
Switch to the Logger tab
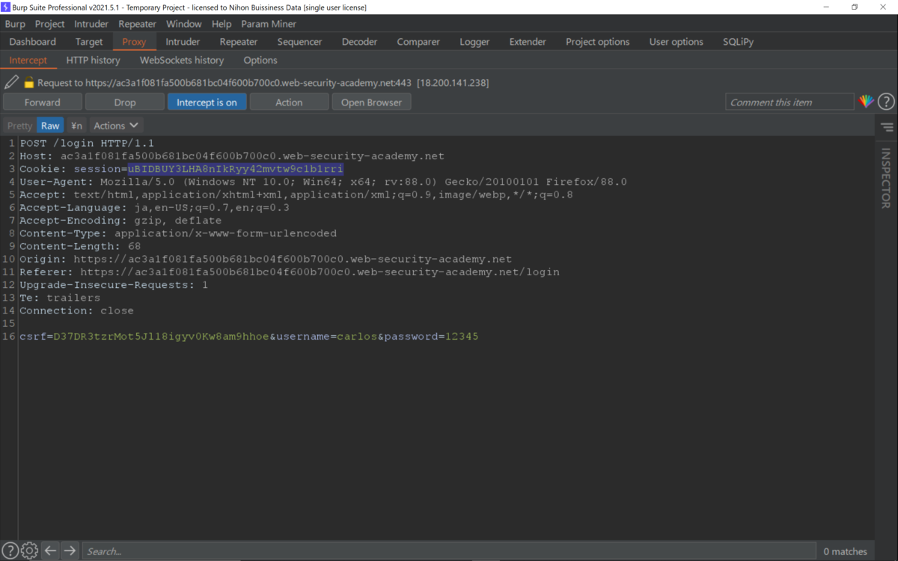click(x=474, y=42)
